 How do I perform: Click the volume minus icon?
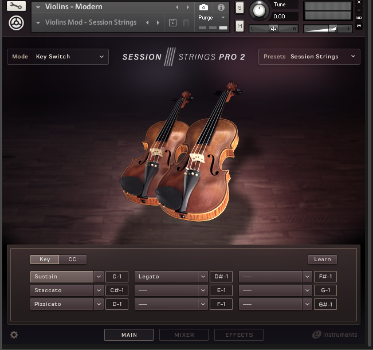(307, 29)
